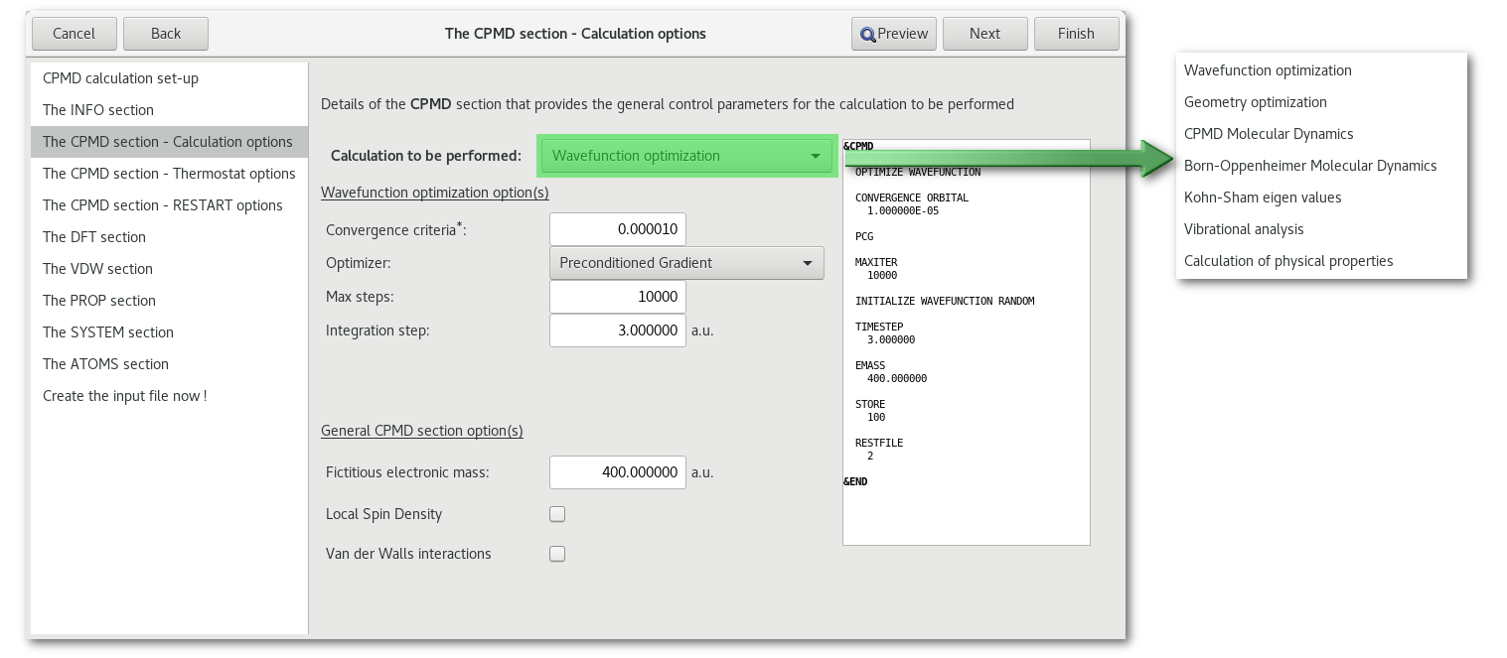The width and height of the screenshot is (1507, 658).
Task: Toggle Van der Walls interactions checkbox
Action: point(557,554)
